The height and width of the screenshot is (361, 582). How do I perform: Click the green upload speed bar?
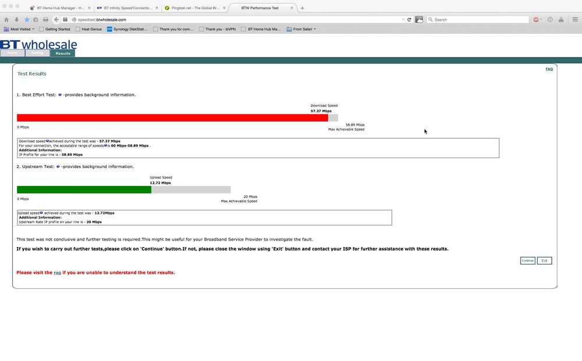tap(84, 190)
